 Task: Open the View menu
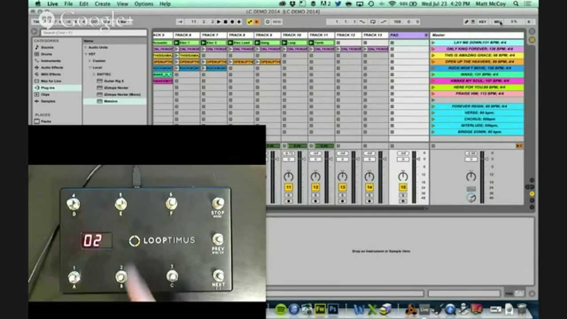122,4
